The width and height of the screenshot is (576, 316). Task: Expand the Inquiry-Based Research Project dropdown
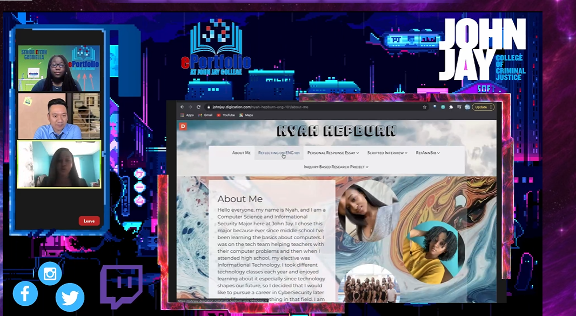336,167
